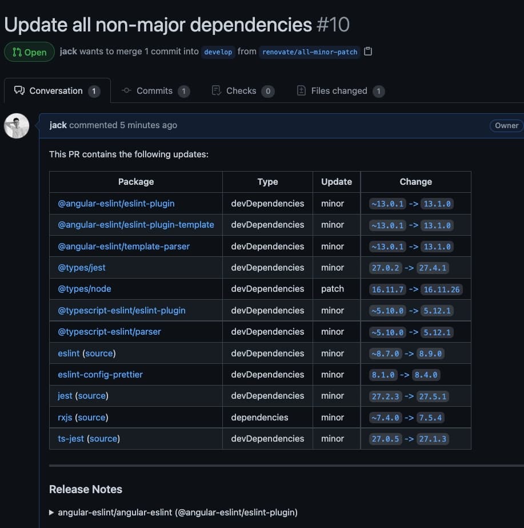Open @angular-eslint/eslint-plugin-template package link
This screenshot has height=528, width=524.
pyautogui.click(x=136, y=225)
